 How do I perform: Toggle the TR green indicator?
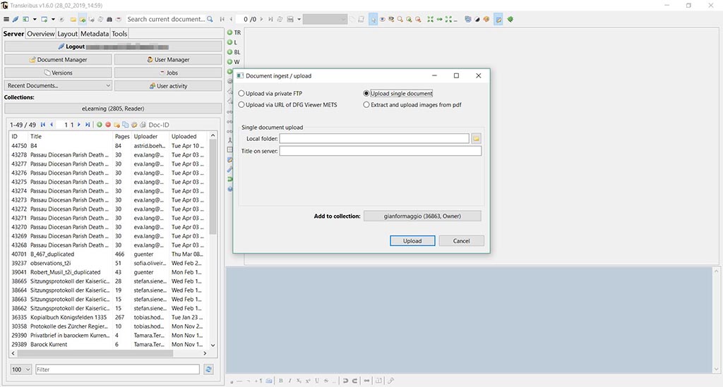(234, 32)
